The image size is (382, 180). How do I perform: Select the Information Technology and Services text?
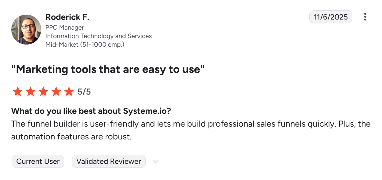coord(98,36)
